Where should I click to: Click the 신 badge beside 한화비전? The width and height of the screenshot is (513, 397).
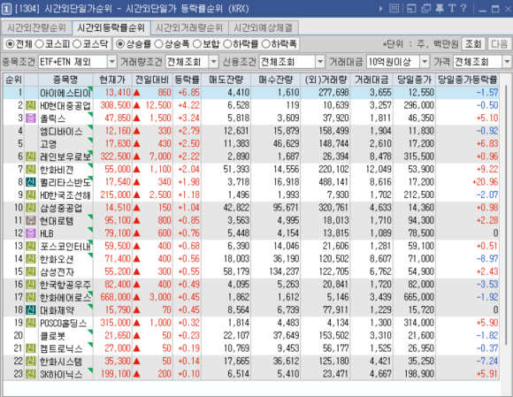coord(31,169)
